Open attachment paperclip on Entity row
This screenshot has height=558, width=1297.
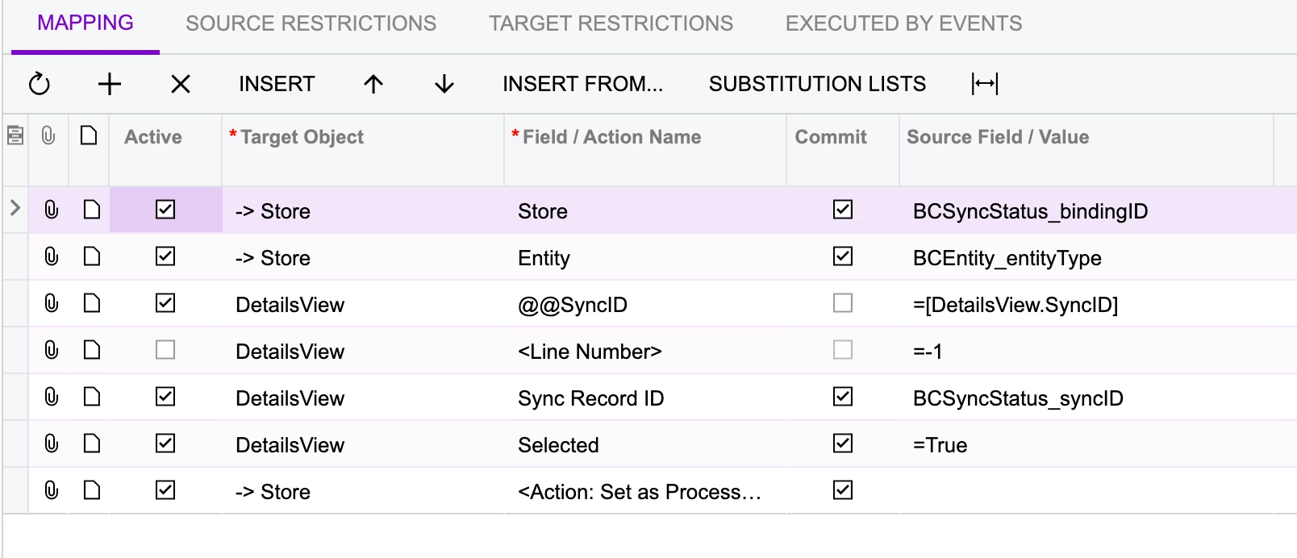52,256
